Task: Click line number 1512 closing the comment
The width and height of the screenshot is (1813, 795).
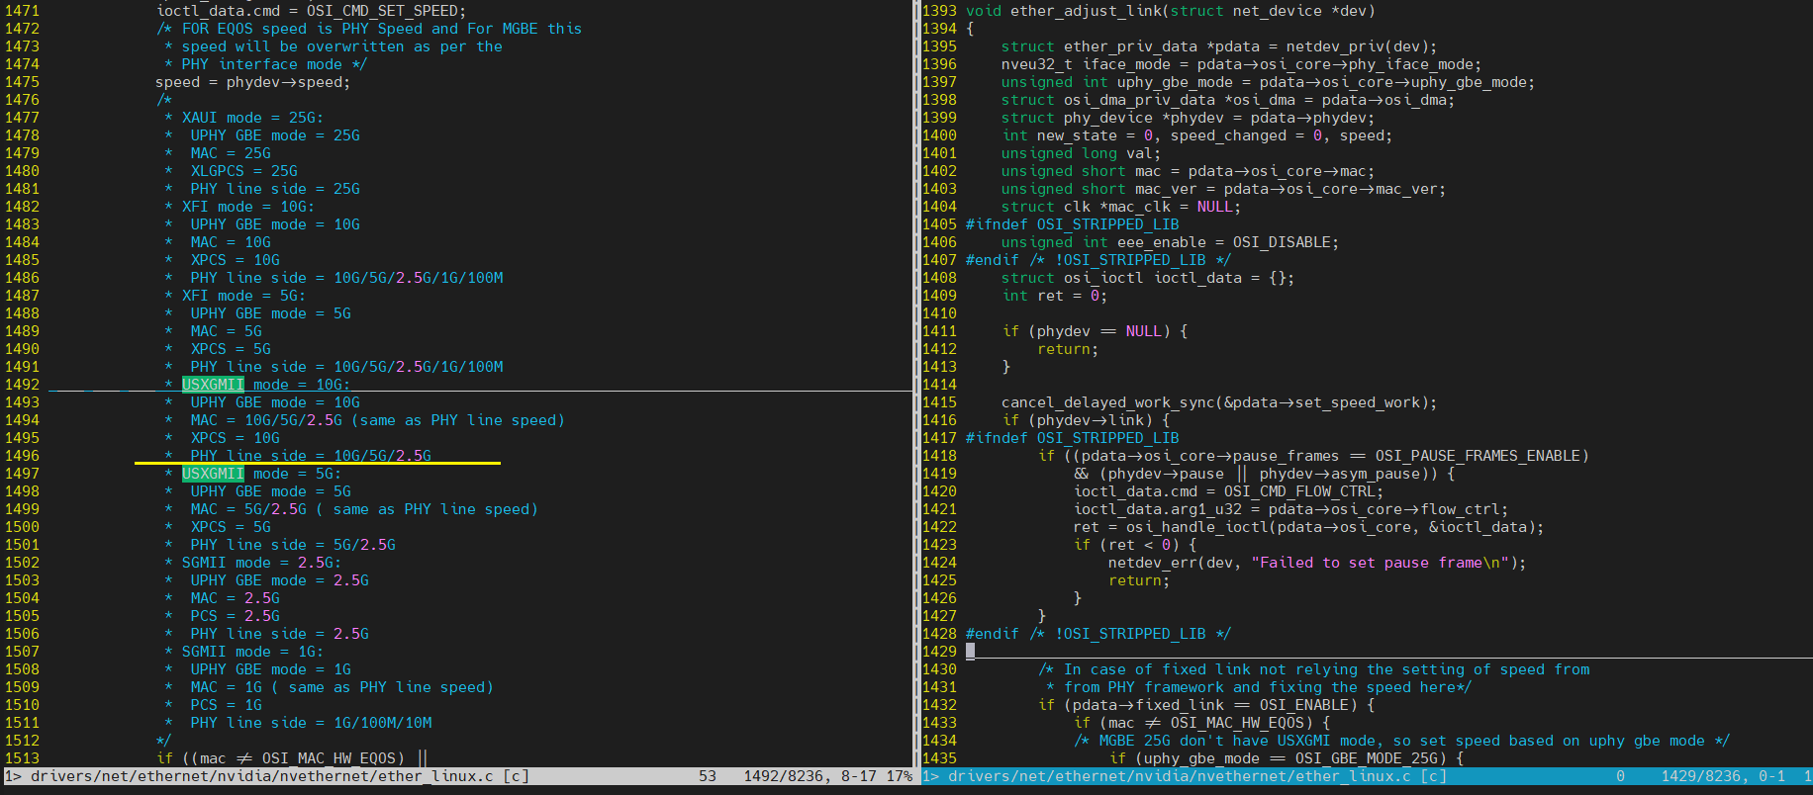Action: coord(22,741)
